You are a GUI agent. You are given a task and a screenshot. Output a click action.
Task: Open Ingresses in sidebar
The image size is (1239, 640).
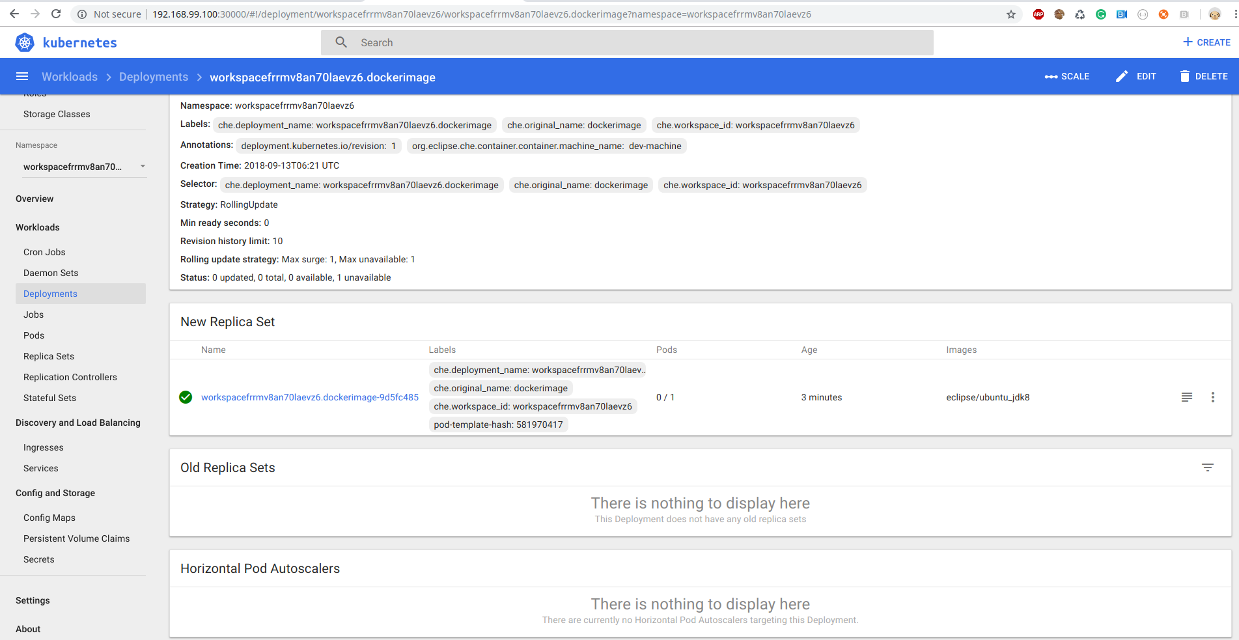coord(44,447)
